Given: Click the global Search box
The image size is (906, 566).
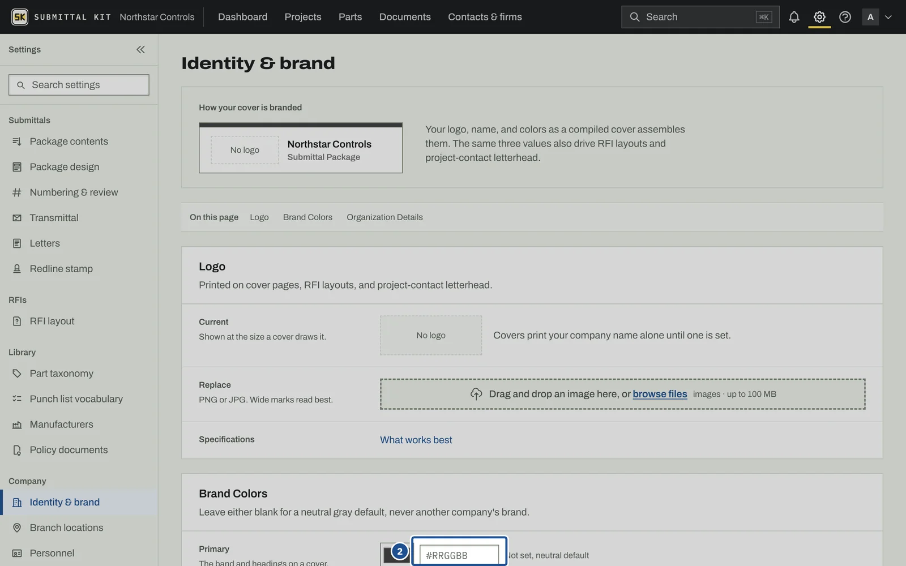Looking at the screenshot, I should tap(700, 17).
